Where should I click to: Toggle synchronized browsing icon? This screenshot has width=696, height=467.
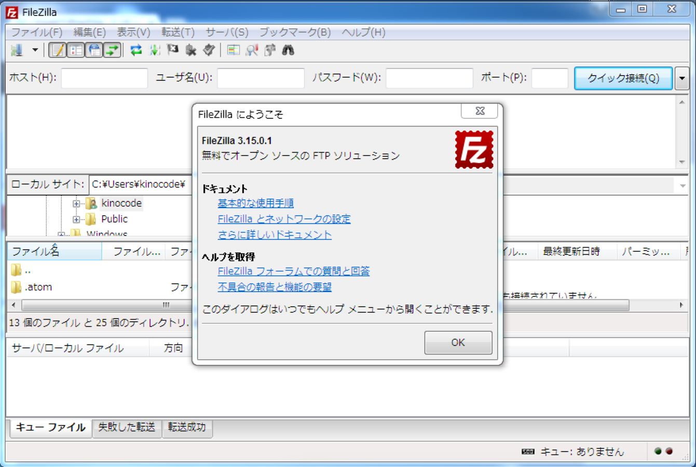tap(270, 50)
